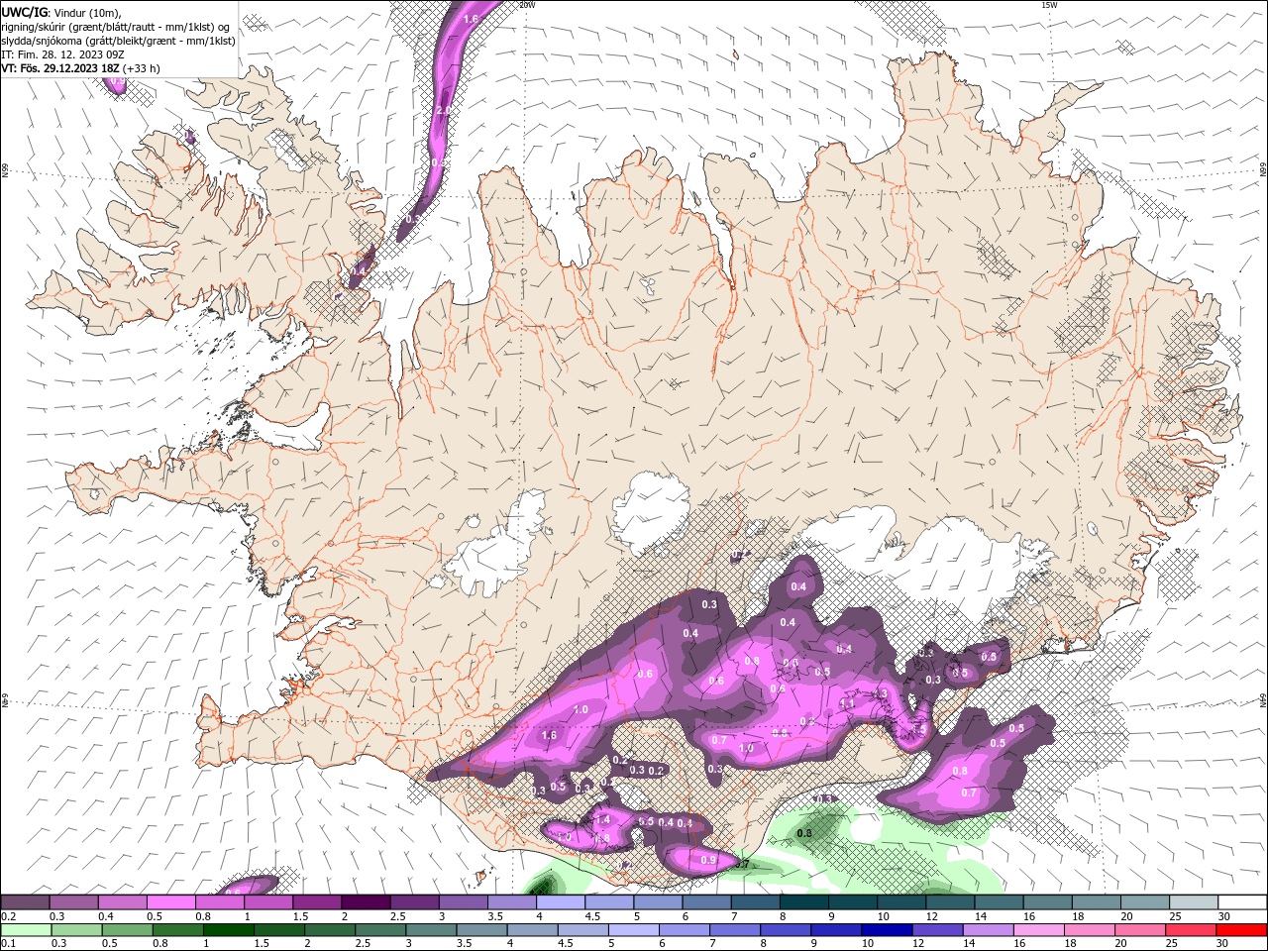Click the "15W" longitude label

pos(1049,5)
